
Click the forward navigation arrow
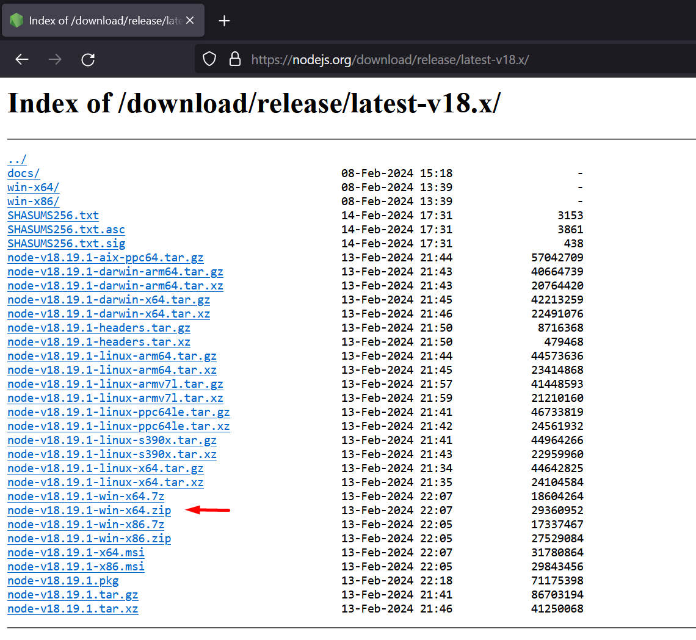55,59
